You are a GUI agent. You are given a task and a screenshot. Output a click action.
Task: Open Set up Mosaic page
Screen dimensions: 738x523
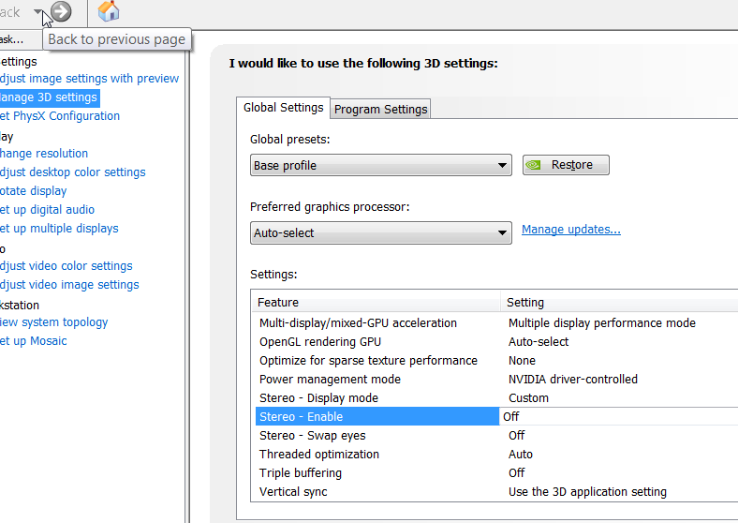click(x=34, y=341)
